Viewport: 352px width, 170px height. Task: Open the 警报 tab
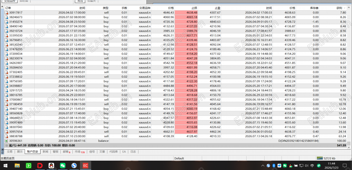[x=55, y=152]
